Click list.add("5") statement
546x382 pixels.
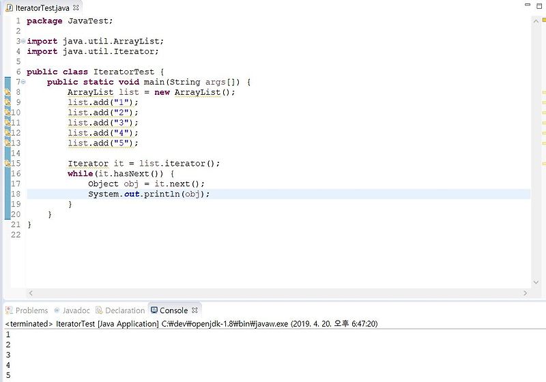[x=103, y=143]
